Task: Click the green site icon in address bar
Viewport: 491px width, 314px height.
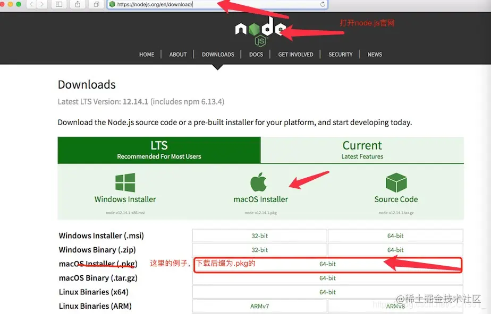Action: pos(112,4)
